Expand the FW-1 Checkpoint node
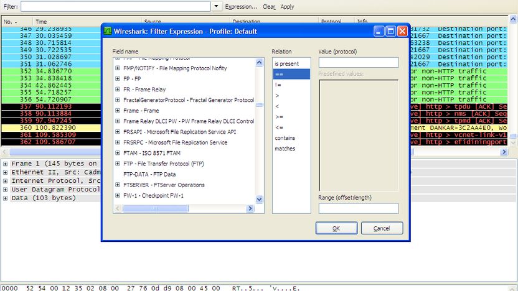518x291 pixels. pos(117,195)
